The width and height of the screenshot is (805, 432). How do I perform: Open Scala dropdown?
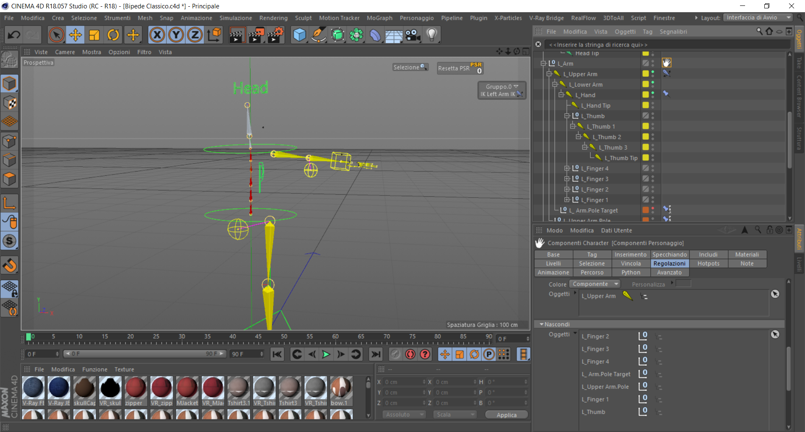point(455,414)
